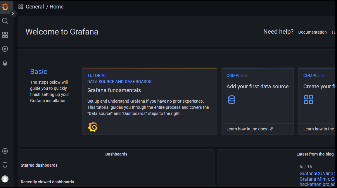Screen dimensions: 337x188
Task: Click the dashboard grid icon beside General
Action: (21, 7)
